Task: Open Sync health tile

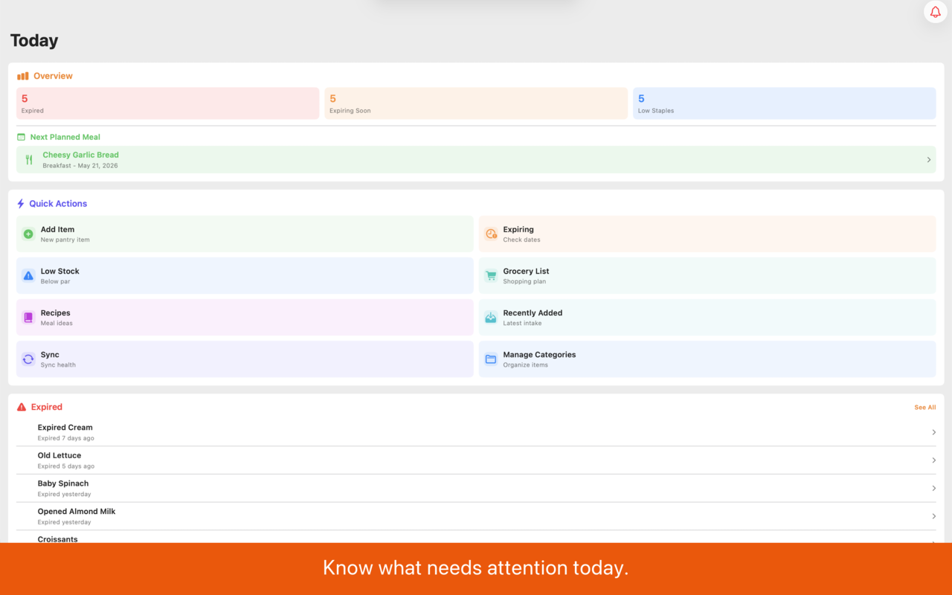Action: [245, 359]
